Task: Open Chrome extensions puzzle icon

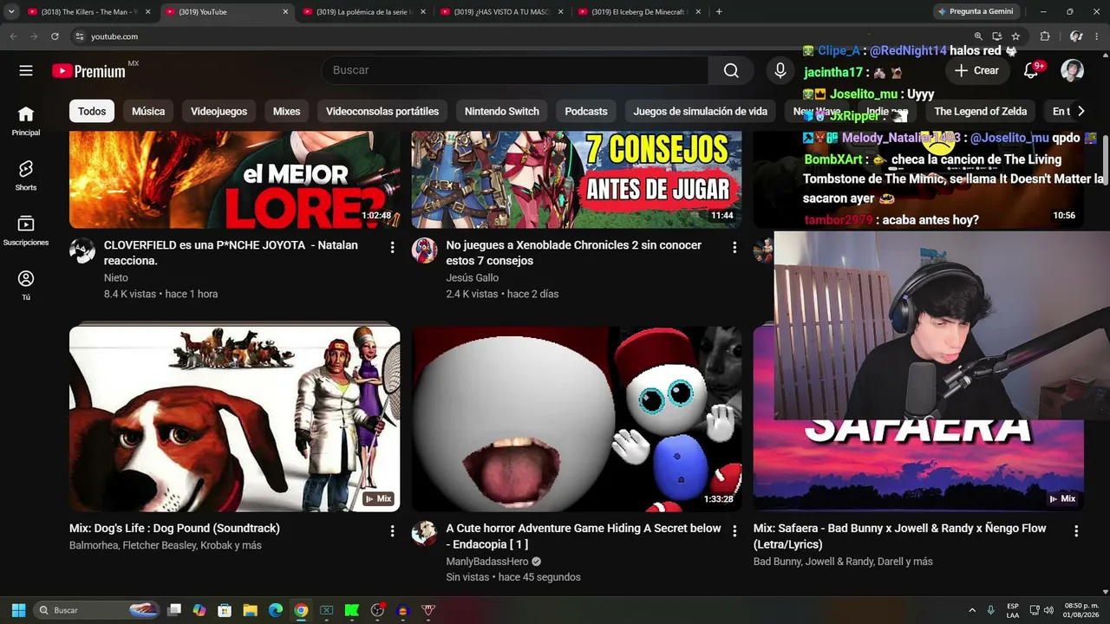Action: 1045,36
